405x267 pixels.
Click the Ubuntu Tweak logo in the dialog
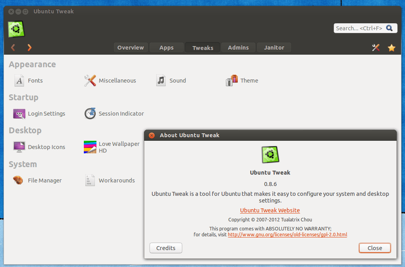(x=270, y=154)
